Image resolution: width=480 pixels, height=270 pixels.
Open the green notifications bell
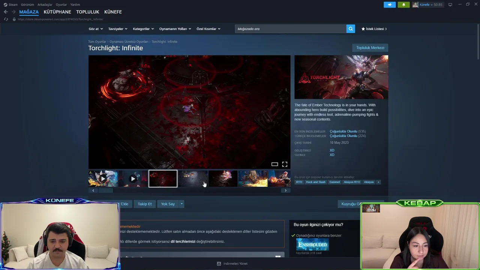coord(403,4)
